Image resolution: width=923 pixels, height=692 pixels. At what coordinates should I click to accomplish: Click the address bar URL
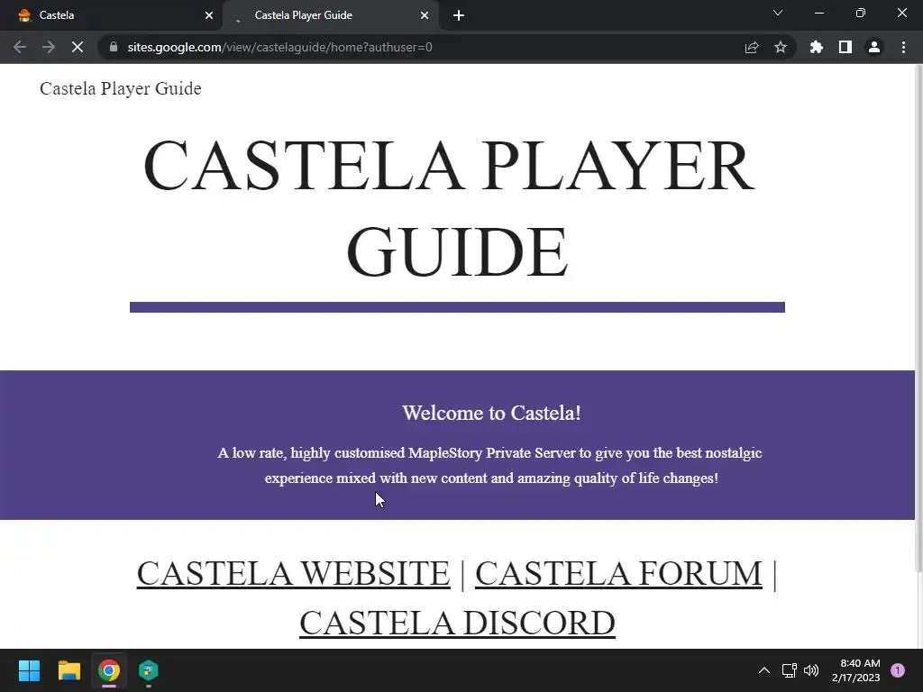click(279, 47)
